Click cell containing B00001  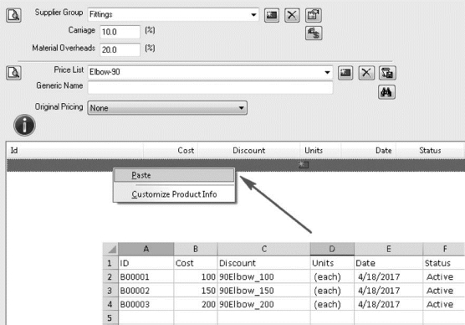(x=146, y=276)
